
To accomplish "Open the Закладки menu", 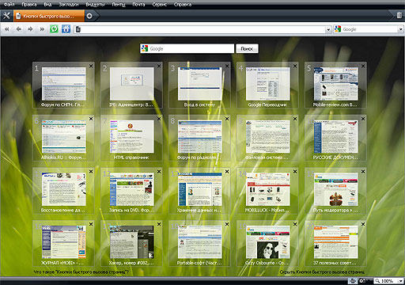I will [69, 5].
